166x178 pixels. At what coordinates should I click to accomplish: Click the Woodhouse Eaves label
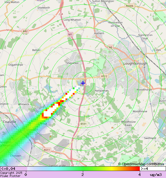click(x=128, y=123)
